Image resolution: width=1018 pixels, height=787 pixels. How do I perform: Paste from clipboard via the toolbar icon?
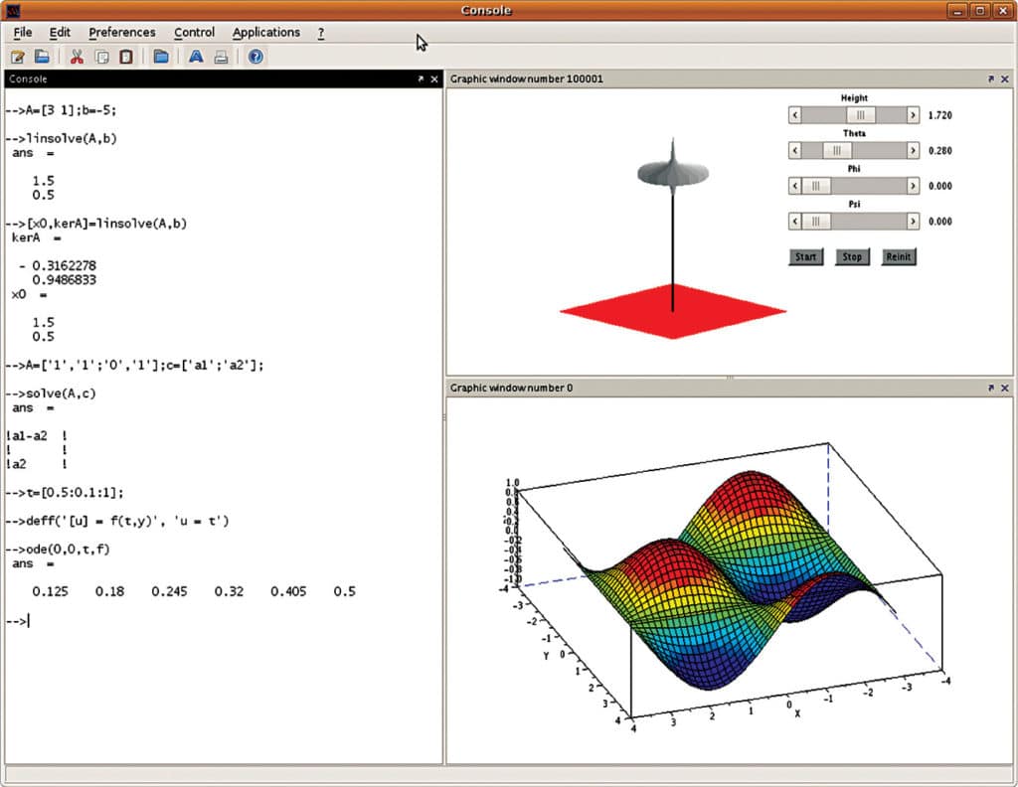123,57
